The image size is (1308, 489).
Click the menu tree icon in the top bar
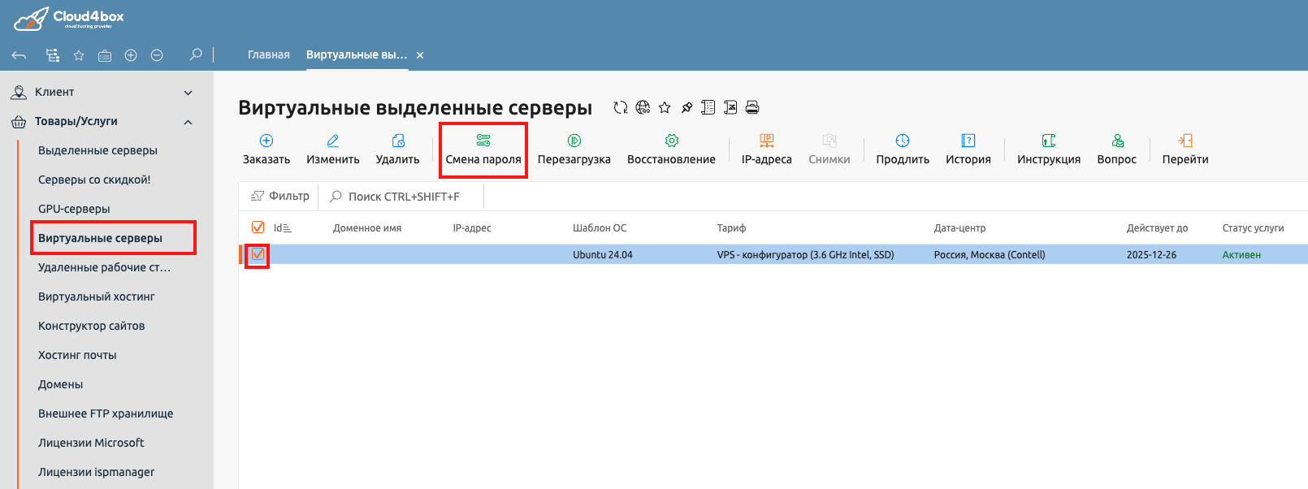53,55
